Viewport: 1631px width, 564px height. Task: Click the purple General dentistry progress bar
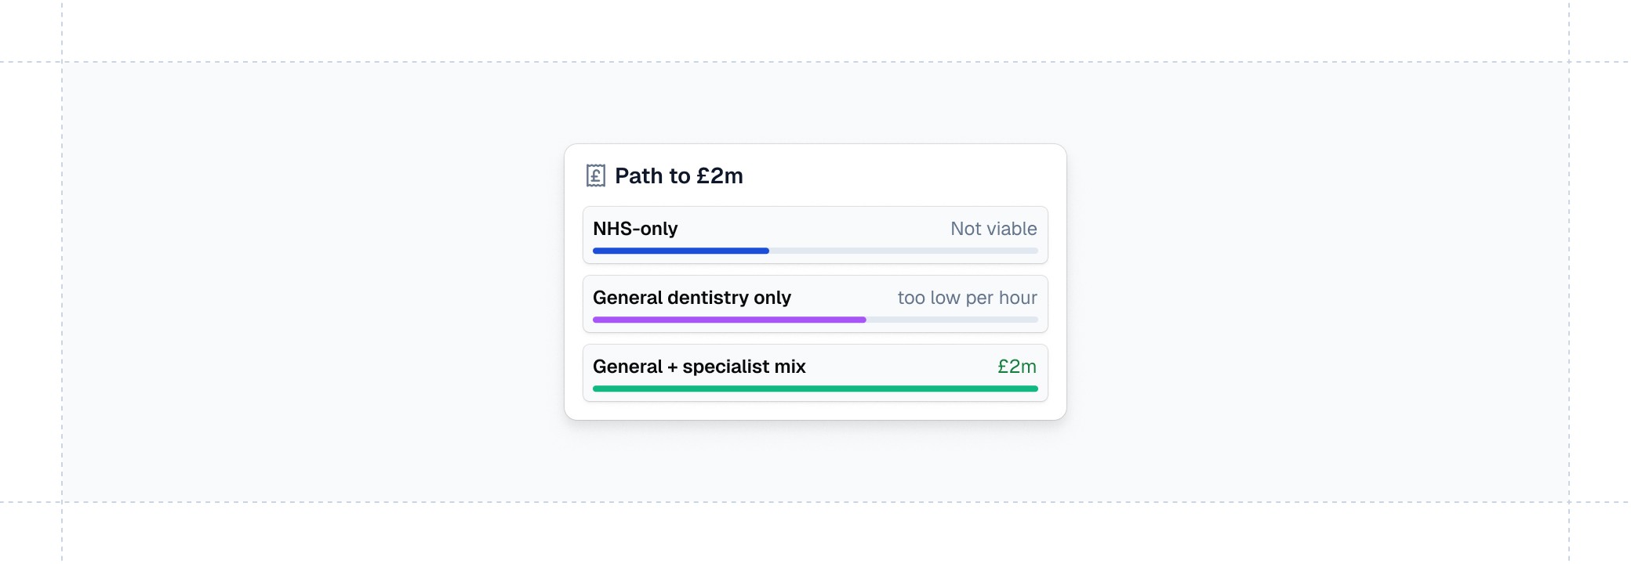[729, 320]
